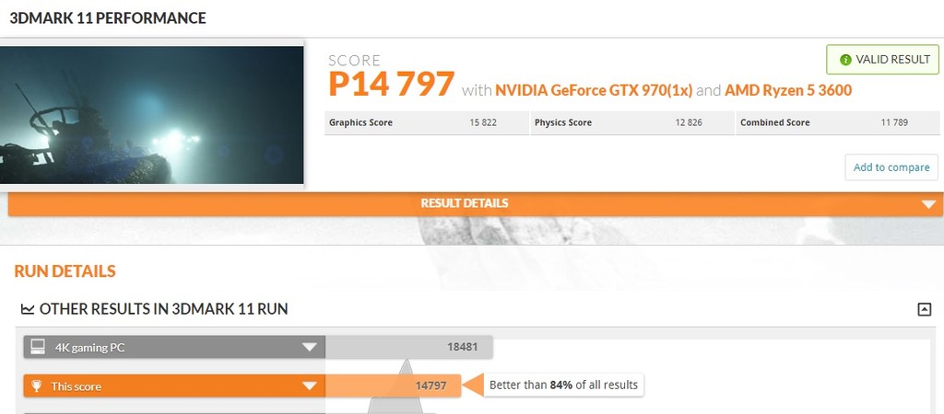Collapse the Other Results section with the corner icon
Screen dimensions: 944x414
[924, 309]
